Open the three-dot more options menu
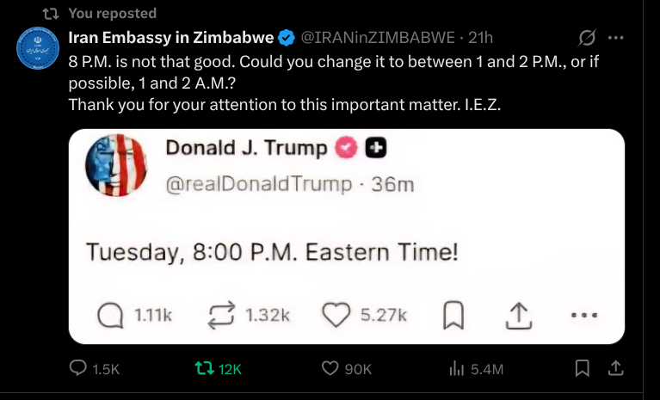 coord(616,38)
